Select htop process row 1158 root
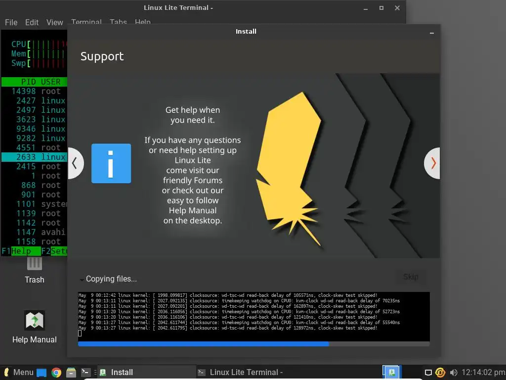506x380 pixels. [x=34, y=241]
